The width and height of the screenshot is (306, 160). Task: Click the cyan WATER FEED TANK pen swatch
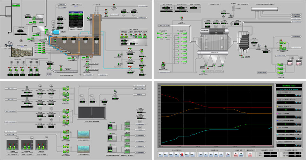(x=278, y=134)
